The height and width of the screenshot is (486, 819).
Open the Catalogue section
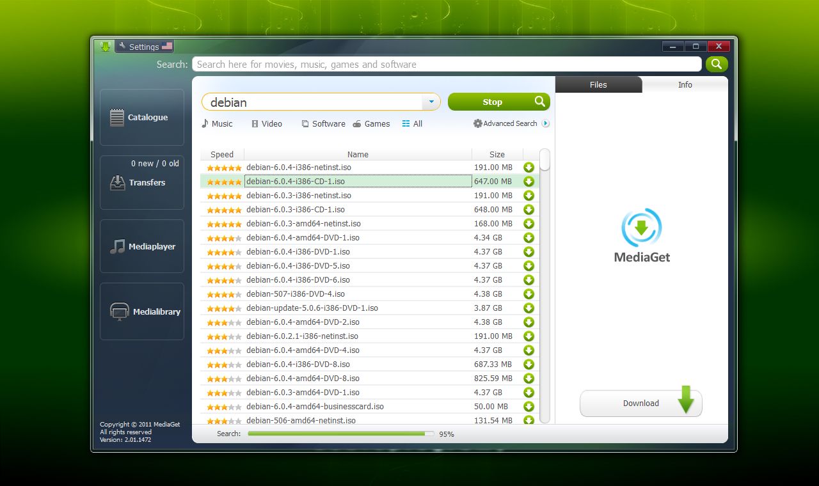[142, 118]
